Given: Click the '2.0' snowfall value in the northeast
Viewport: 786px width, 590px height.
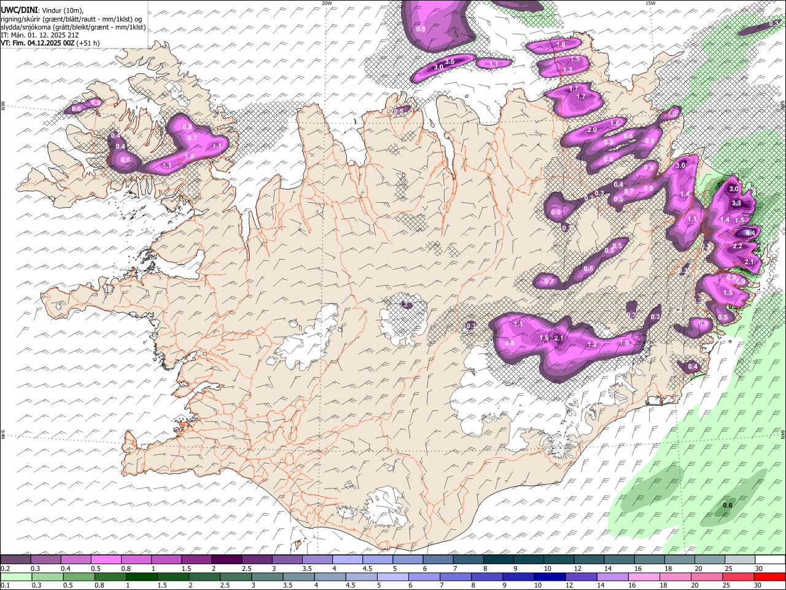Looking at the screenshot, I should [592, 130].
